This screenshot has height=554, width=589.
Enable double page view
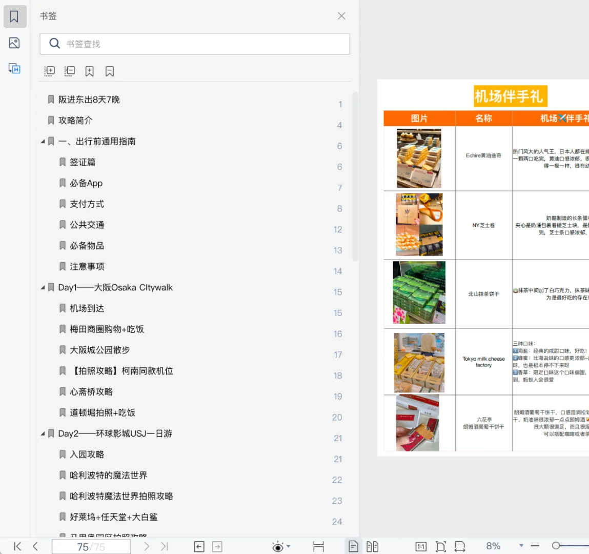[x=372, y=546]
